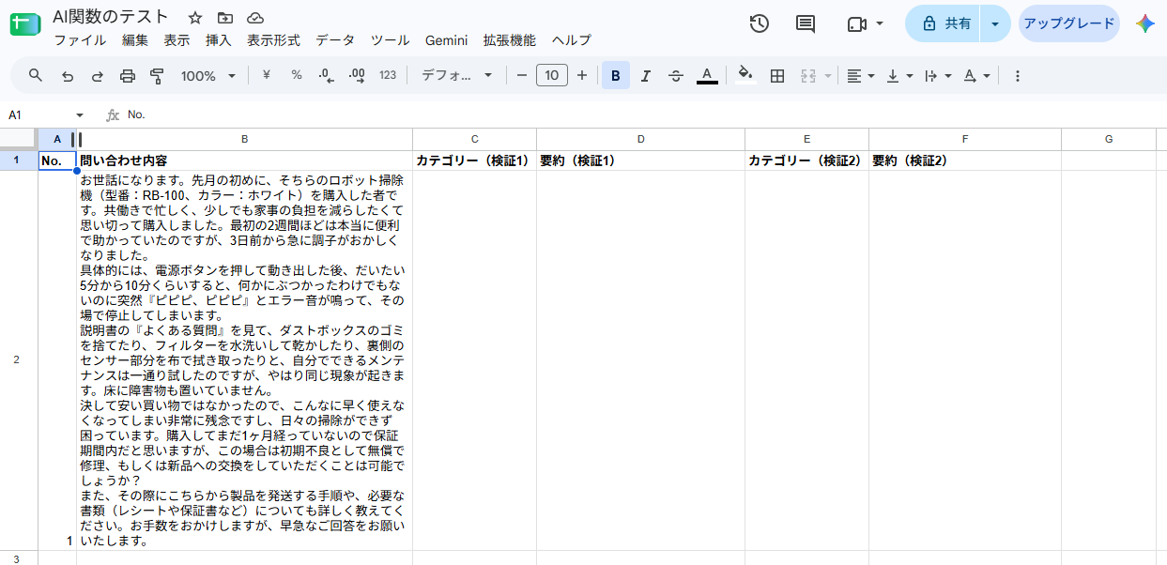Image resolution: width=1167 pixels, height=565 pixels.
Task: Open vertical align dropdown
Action: tap(899, 75)
